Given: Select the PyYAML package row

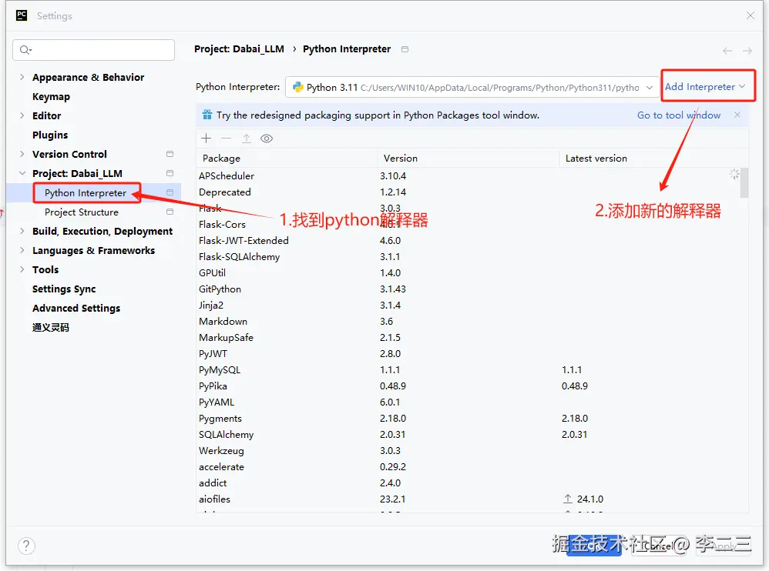Looking at the screenshot, I should point(468,402).
